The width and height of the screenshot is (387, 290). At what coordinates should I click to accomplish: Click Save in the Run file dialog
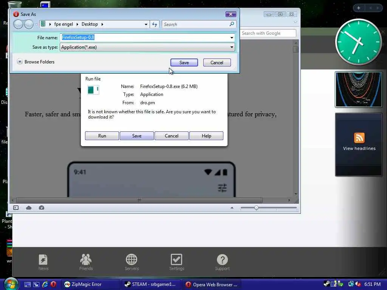coord(137,136)
